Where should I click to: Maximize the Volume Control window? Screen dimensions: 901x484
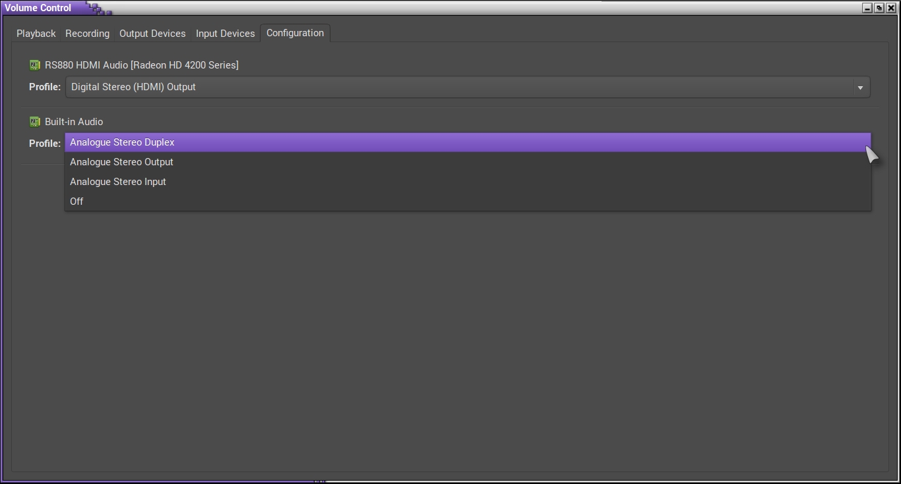[879, 8]
